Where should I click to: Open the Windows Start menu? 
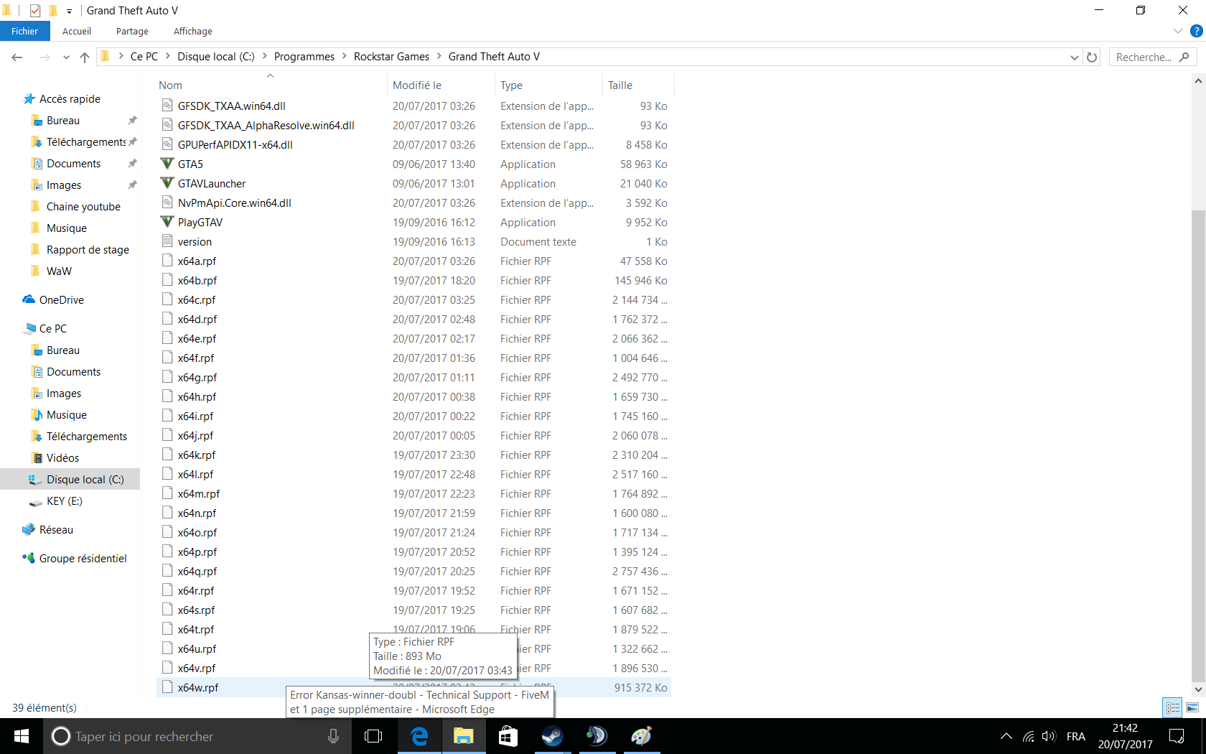point(22,736)
